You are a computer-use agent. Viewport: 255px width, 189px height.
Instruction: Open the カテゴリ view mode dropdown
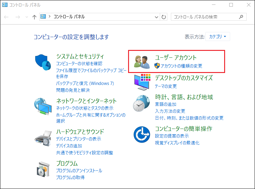coord(218,37)
